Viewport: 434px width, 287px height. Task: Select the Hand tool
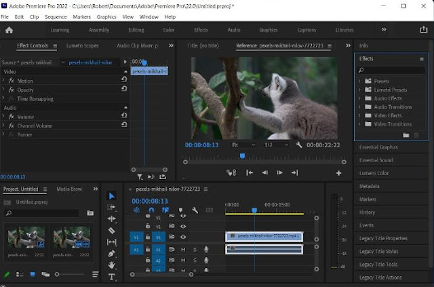coord(111,265)
